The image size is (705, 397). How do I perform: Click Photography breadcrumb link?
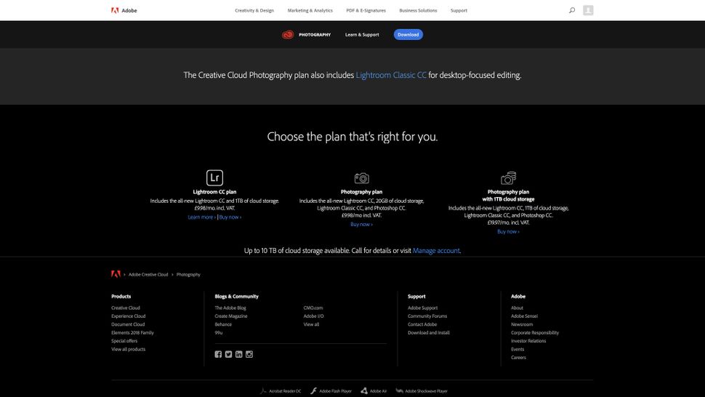coord(188,274)
